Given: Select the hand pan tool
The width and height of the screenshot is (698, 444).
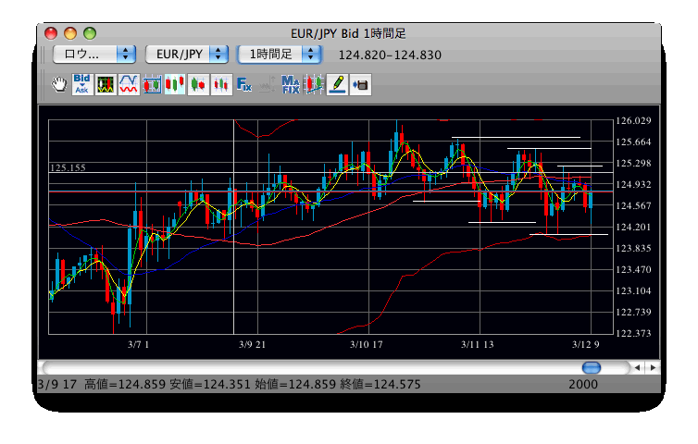Looking at the screenshot, I should point(58,84).
